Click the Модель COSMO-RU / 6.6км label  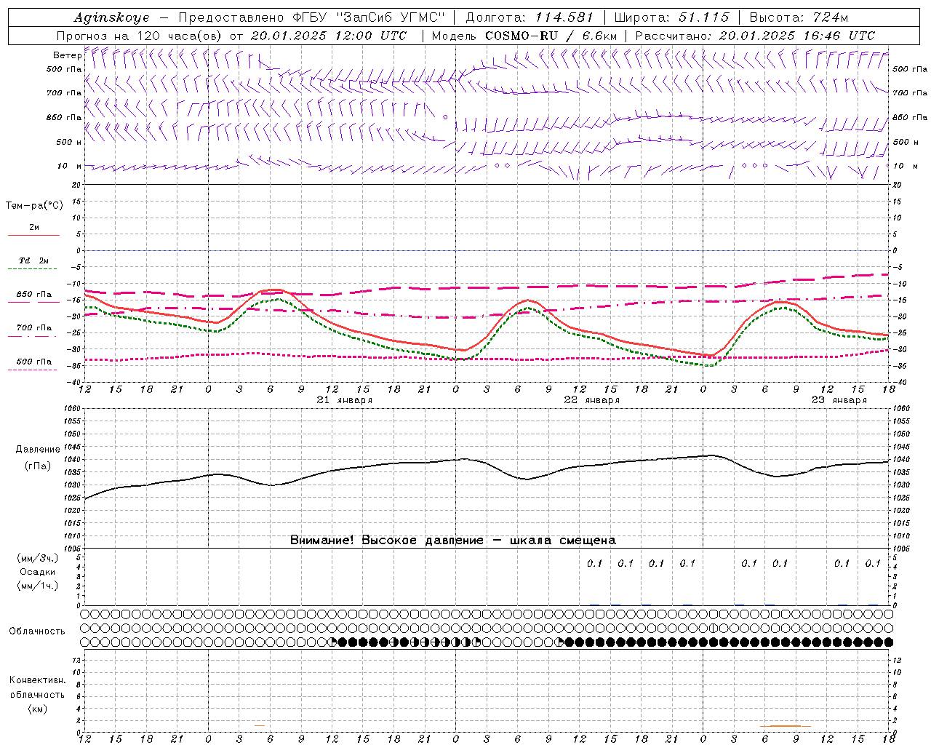[x=524, y=36]
